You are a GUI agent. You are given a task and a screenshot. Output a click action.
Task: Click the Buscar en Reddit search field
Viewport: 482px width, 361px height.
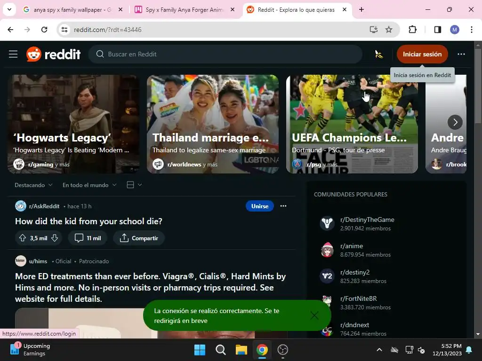pyautogui.click(x=225, y=55)
